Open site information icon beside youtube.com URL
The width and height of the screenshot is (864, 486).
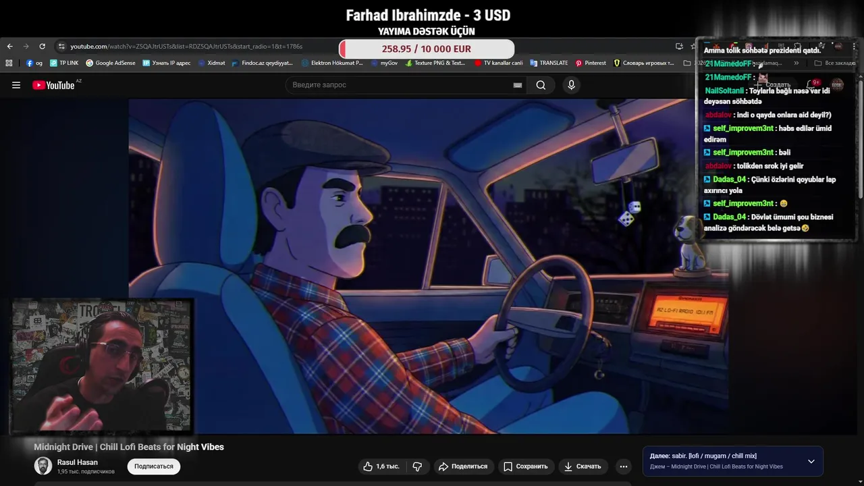[61, 46]
